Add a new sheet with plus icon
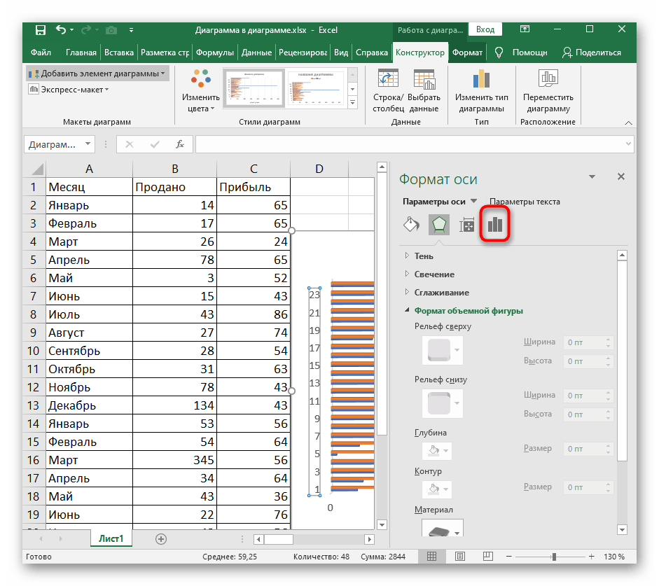This screenshot has width=659, height=586. click(161, 539)
